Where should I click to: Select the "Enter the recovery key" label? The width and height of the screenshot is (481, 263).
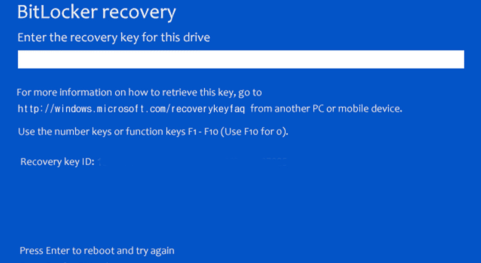click(113, 38)
